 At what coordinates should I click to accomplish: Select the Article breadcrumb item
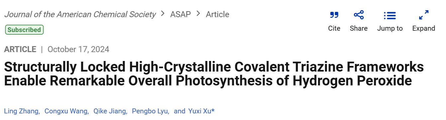pyautogui.click(x=218, y=14)
